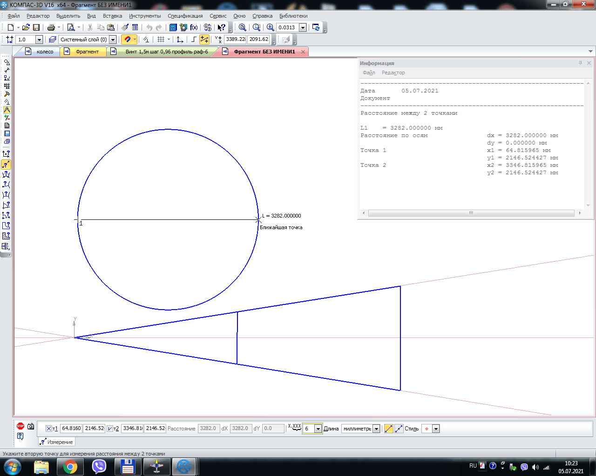The width and height of the screenshot is (596, 476).
Task: Open the Variables f(x) tool
Action: (194, 27)
